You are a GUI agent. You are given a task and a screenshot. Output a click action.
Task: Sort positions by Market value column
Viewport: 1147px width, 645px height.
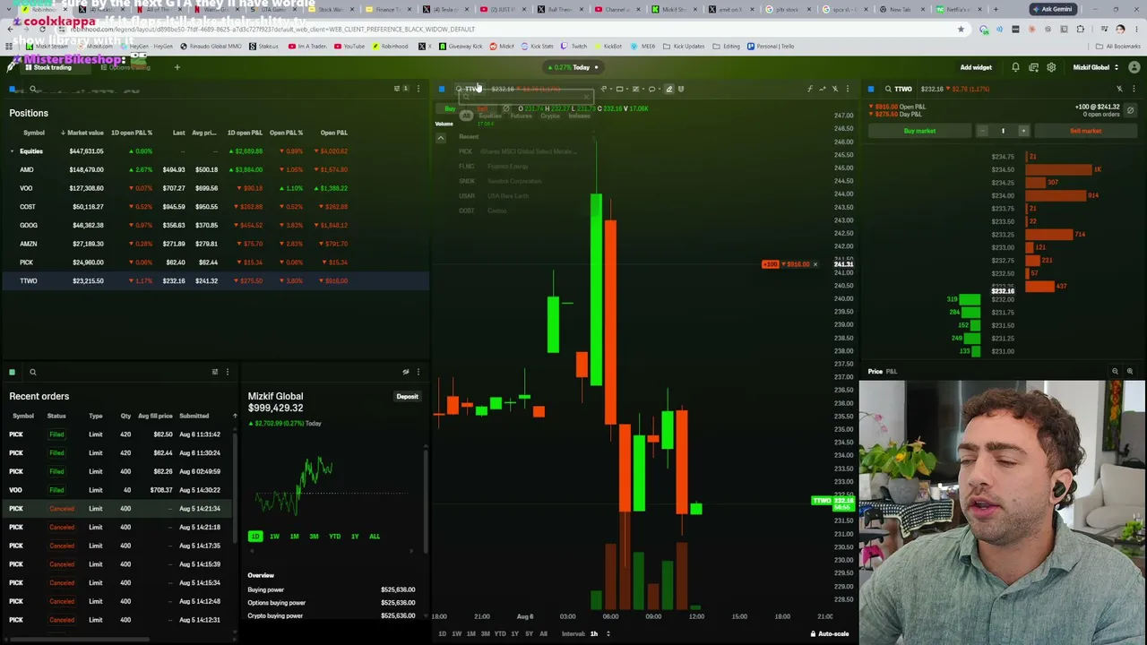pyautogui.click(x=82, y=133)
